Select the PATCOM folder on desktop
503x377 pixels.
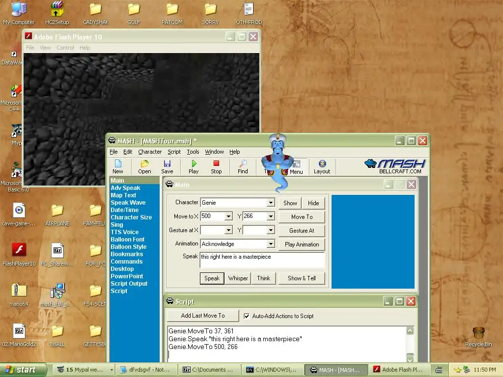click(172, 13)
